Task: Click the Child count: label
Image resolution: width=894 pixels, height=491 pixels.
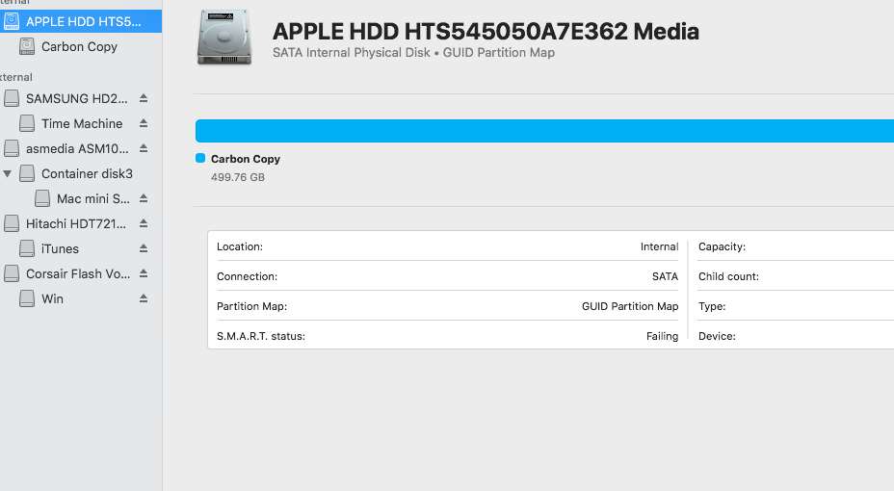Action: [728, 276]
